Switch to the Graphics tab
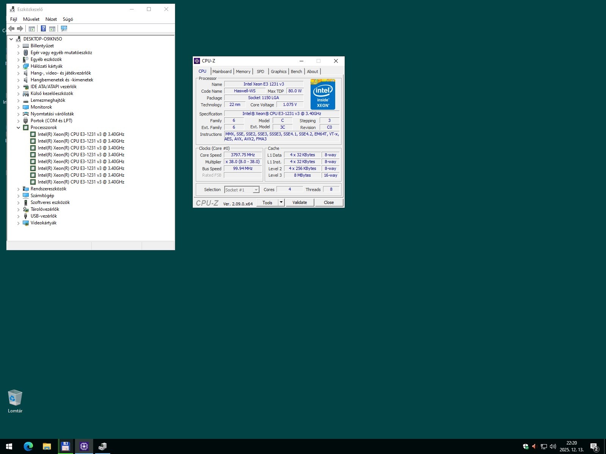Image resolution: width=606 pixels, height=454 pixels. pyautogui.click(x=279, y=72)
